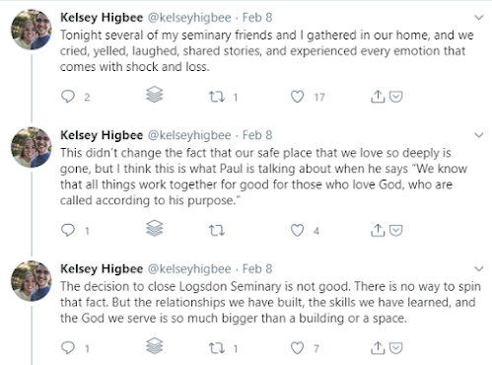The image size is (492, 365).
Task: Expand the second tweet's chevron menu
Action: point(479,135)
